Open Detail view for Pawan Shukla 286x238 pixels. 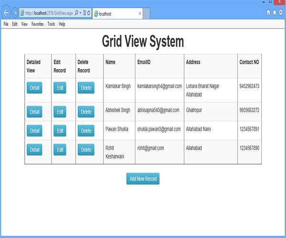34,131
